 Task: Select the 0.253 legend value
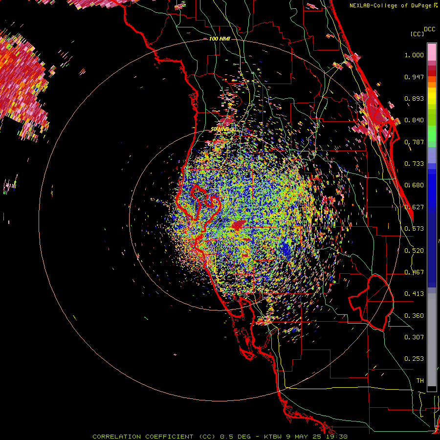point(414,359)
